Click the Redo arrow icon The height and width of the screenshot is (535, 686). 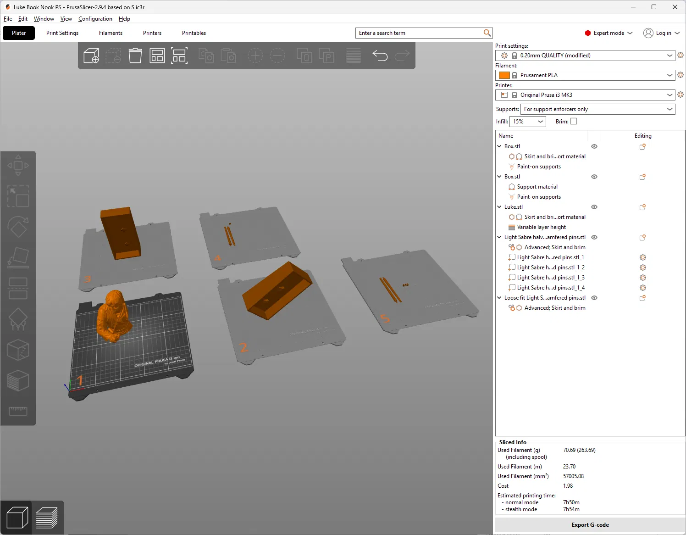click(402, 56)
